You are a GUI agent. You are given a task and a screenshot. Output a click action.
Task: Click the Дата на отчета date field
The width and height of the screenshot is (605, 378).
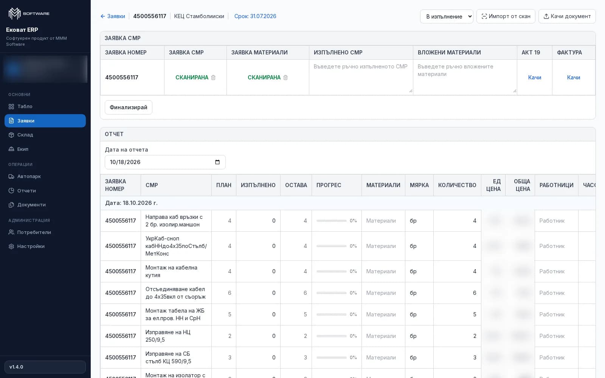[165, 162]
